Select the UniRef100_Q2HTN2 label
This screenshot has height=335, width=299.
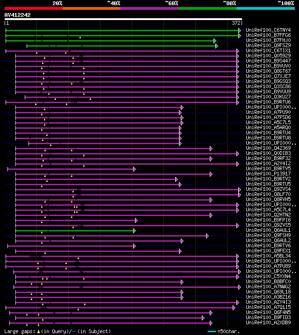pyautogui.click(x=268, y=215)
